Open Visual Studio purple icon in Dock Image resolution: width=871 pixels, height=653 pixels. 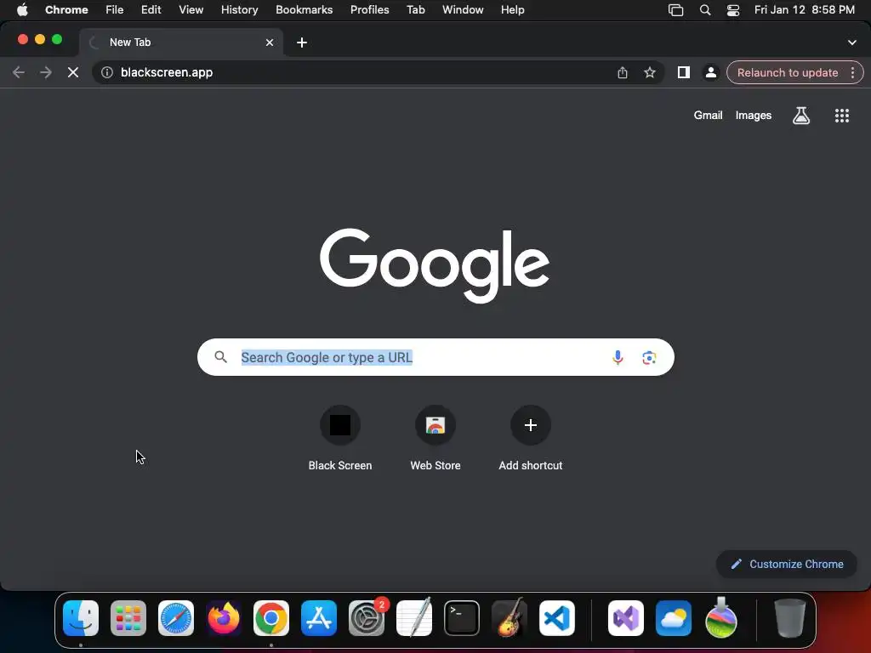(x=626, y=617)
